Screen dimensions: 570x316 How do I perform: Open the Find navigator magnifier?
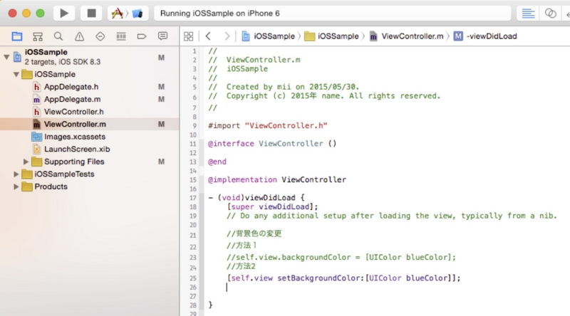pos(58,36)
